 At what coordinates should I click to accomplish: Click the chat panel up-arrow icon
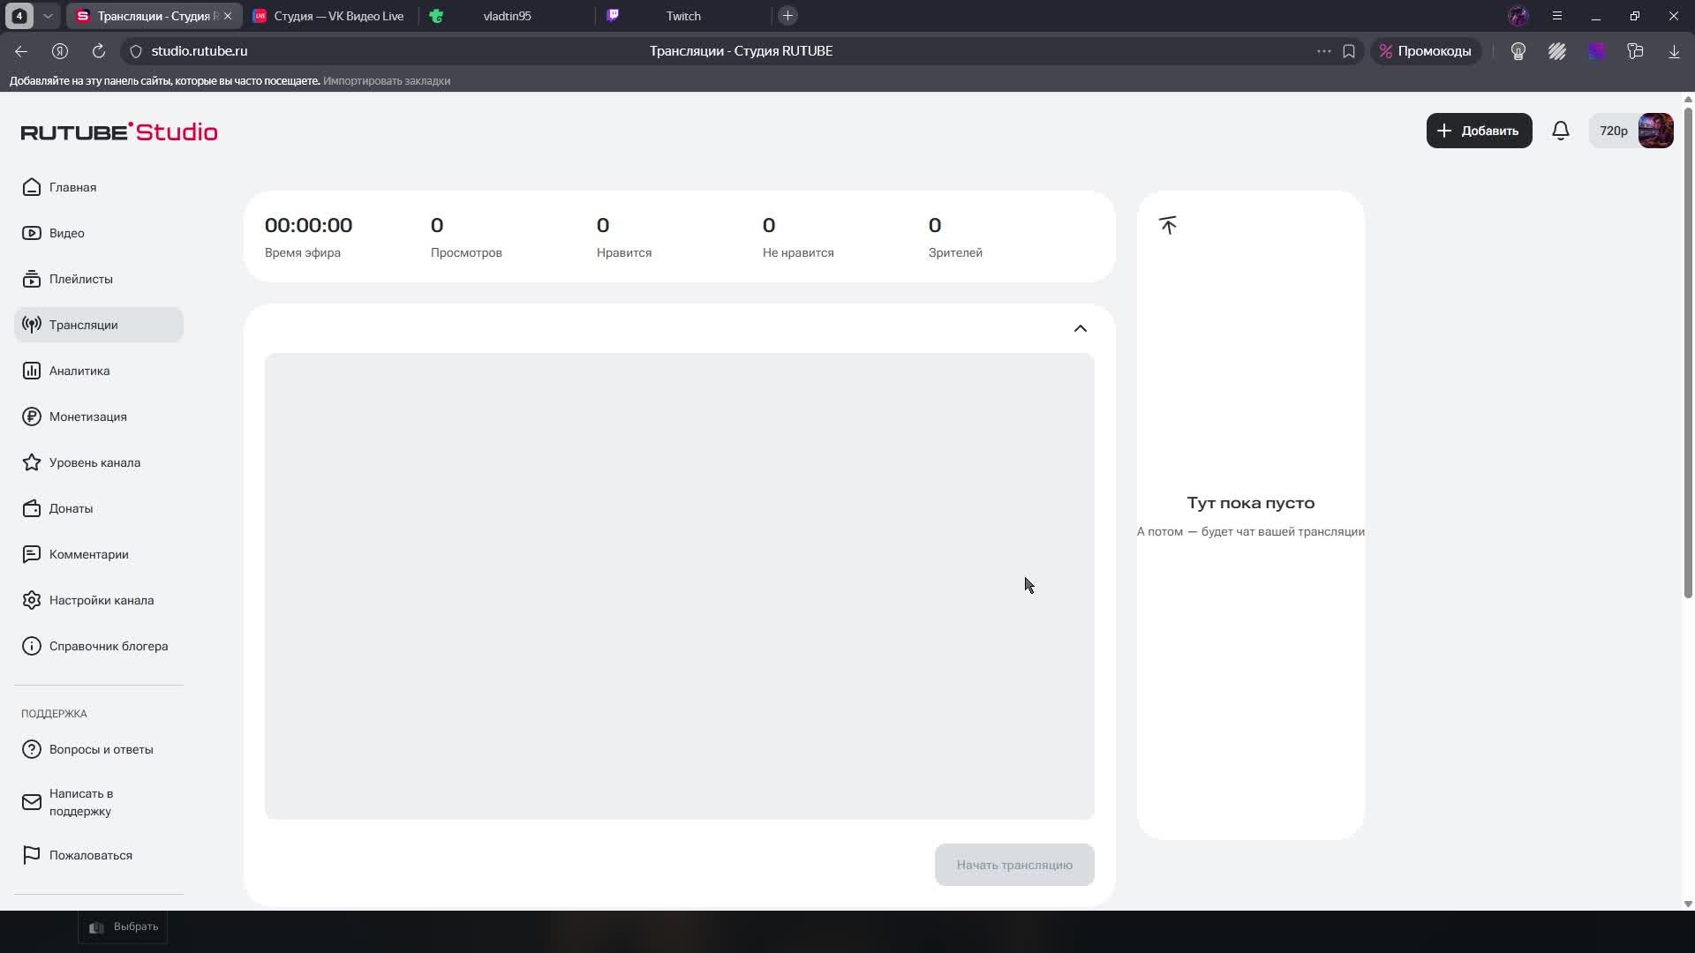pos(1168,225)
